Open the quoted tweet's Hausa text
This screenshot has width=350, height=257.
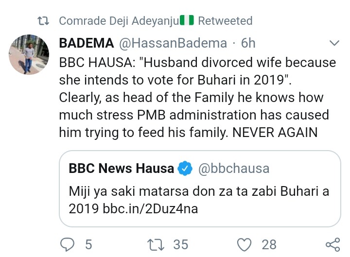click(198, 200)
